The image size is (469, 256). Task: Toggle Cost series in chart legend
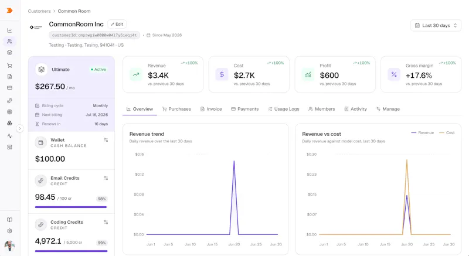[x=447, y=132]
